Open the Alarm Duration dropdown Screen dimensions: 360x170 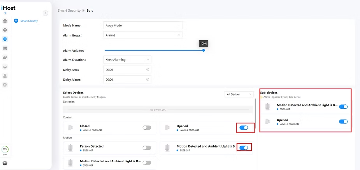pos(128,60)
